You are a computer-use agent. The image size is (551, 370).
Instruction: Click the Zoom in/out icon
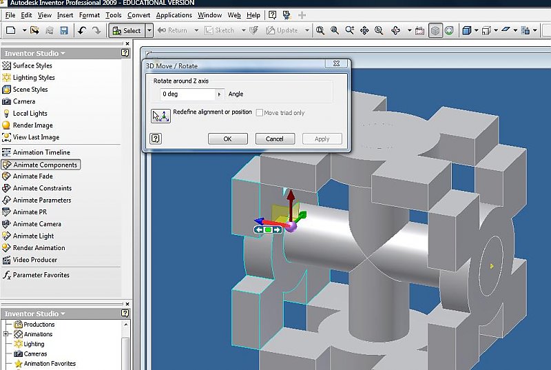(x=349, y=30)
